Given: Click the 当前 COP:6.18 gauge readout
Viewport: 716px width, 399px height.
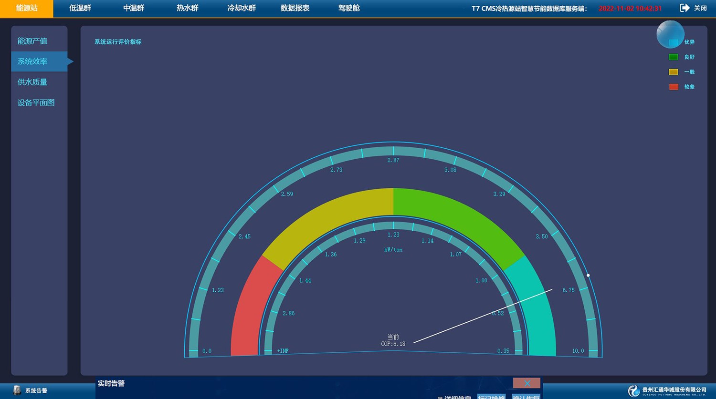Looking at the screenshot, I should click(393, 340).
